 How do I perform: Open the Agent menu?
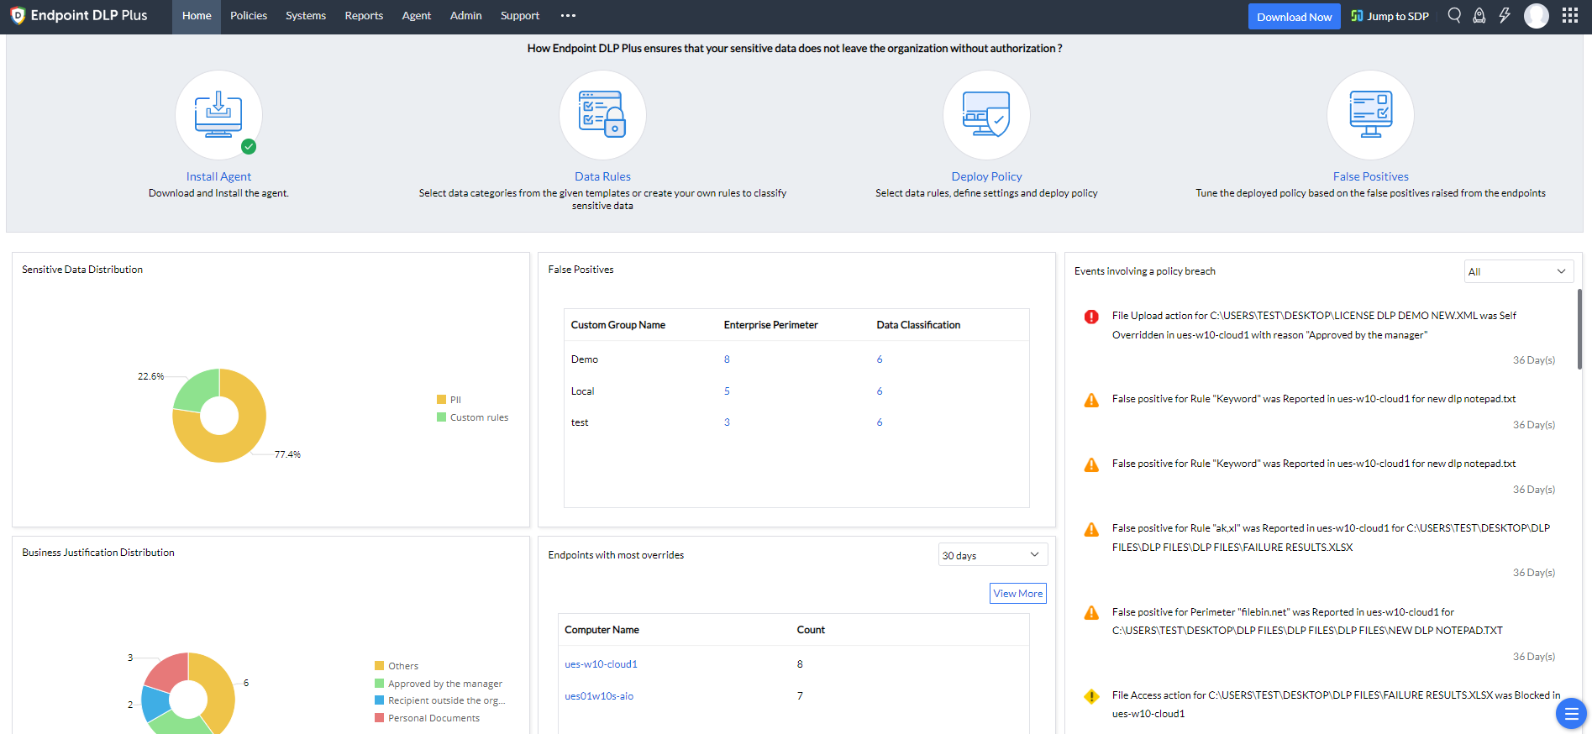(x=417, y=16)
